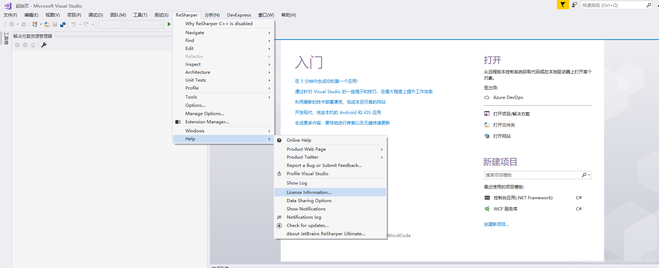Open the Android and iOS apps link
The height and width of the screenshot is (268, 659).
[x=338, y=113]
